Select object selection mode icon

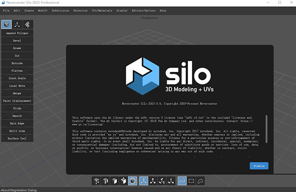133,181
